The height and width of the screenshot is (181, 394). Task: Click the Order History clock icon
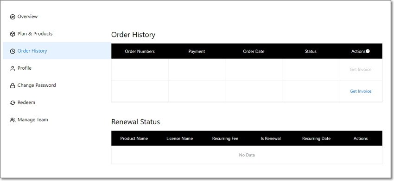(x=13, y=51)
